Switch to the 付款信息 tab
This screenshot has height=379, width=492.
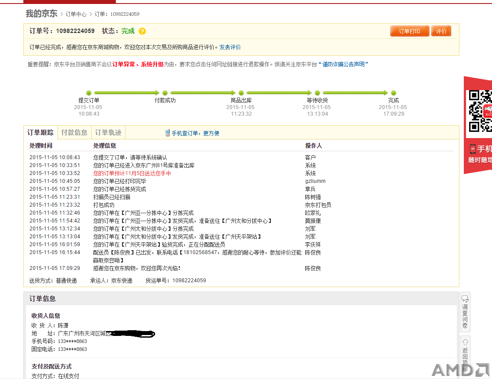[x=74, y=132]
